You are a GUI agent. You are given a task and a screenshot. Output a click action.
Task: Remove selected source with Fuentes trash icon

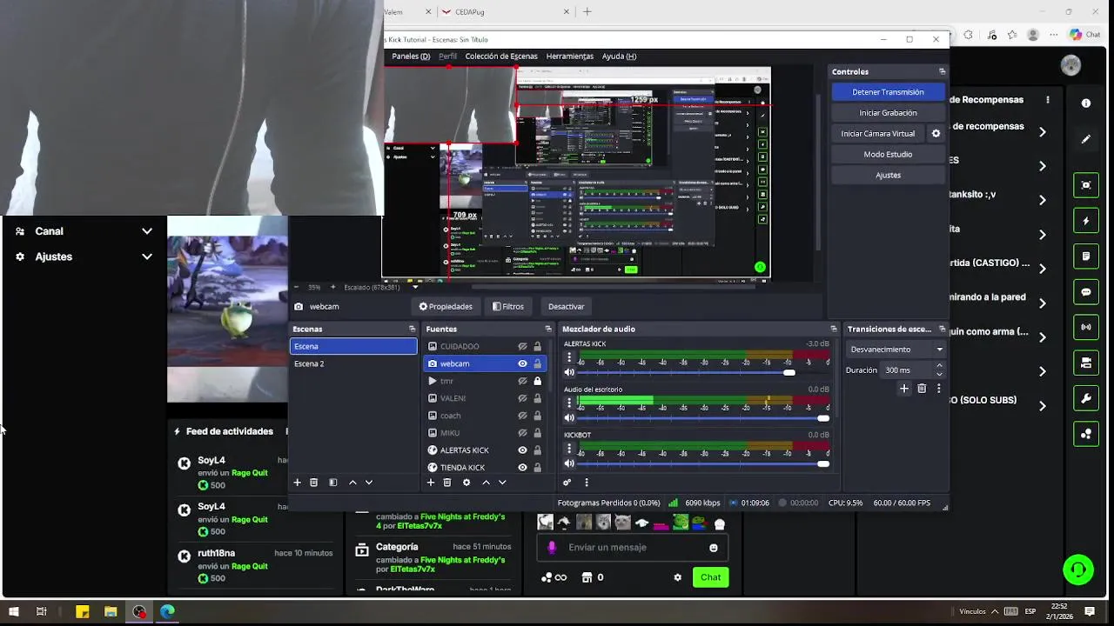447,483
